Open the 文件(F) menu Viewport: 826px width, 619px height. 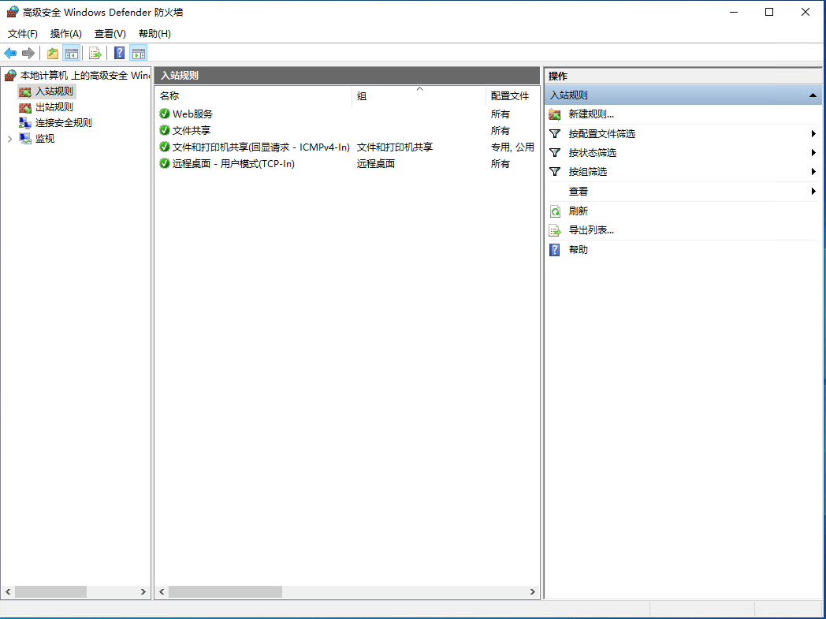point(23,34)
